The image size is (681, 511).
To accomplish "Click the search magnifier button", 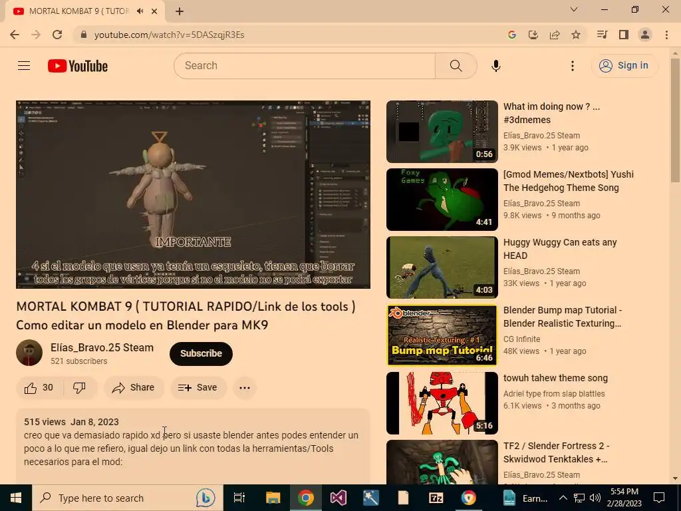I will click(x=456, y=66).
